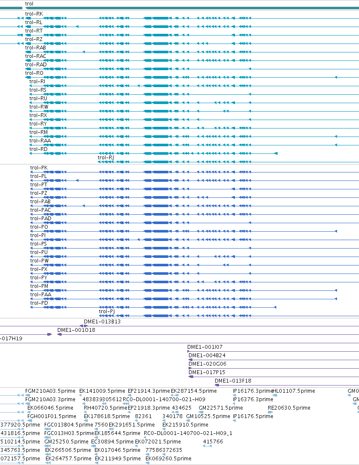
Task: Select the trol-PD protein label
Action: tap(39, 303)
